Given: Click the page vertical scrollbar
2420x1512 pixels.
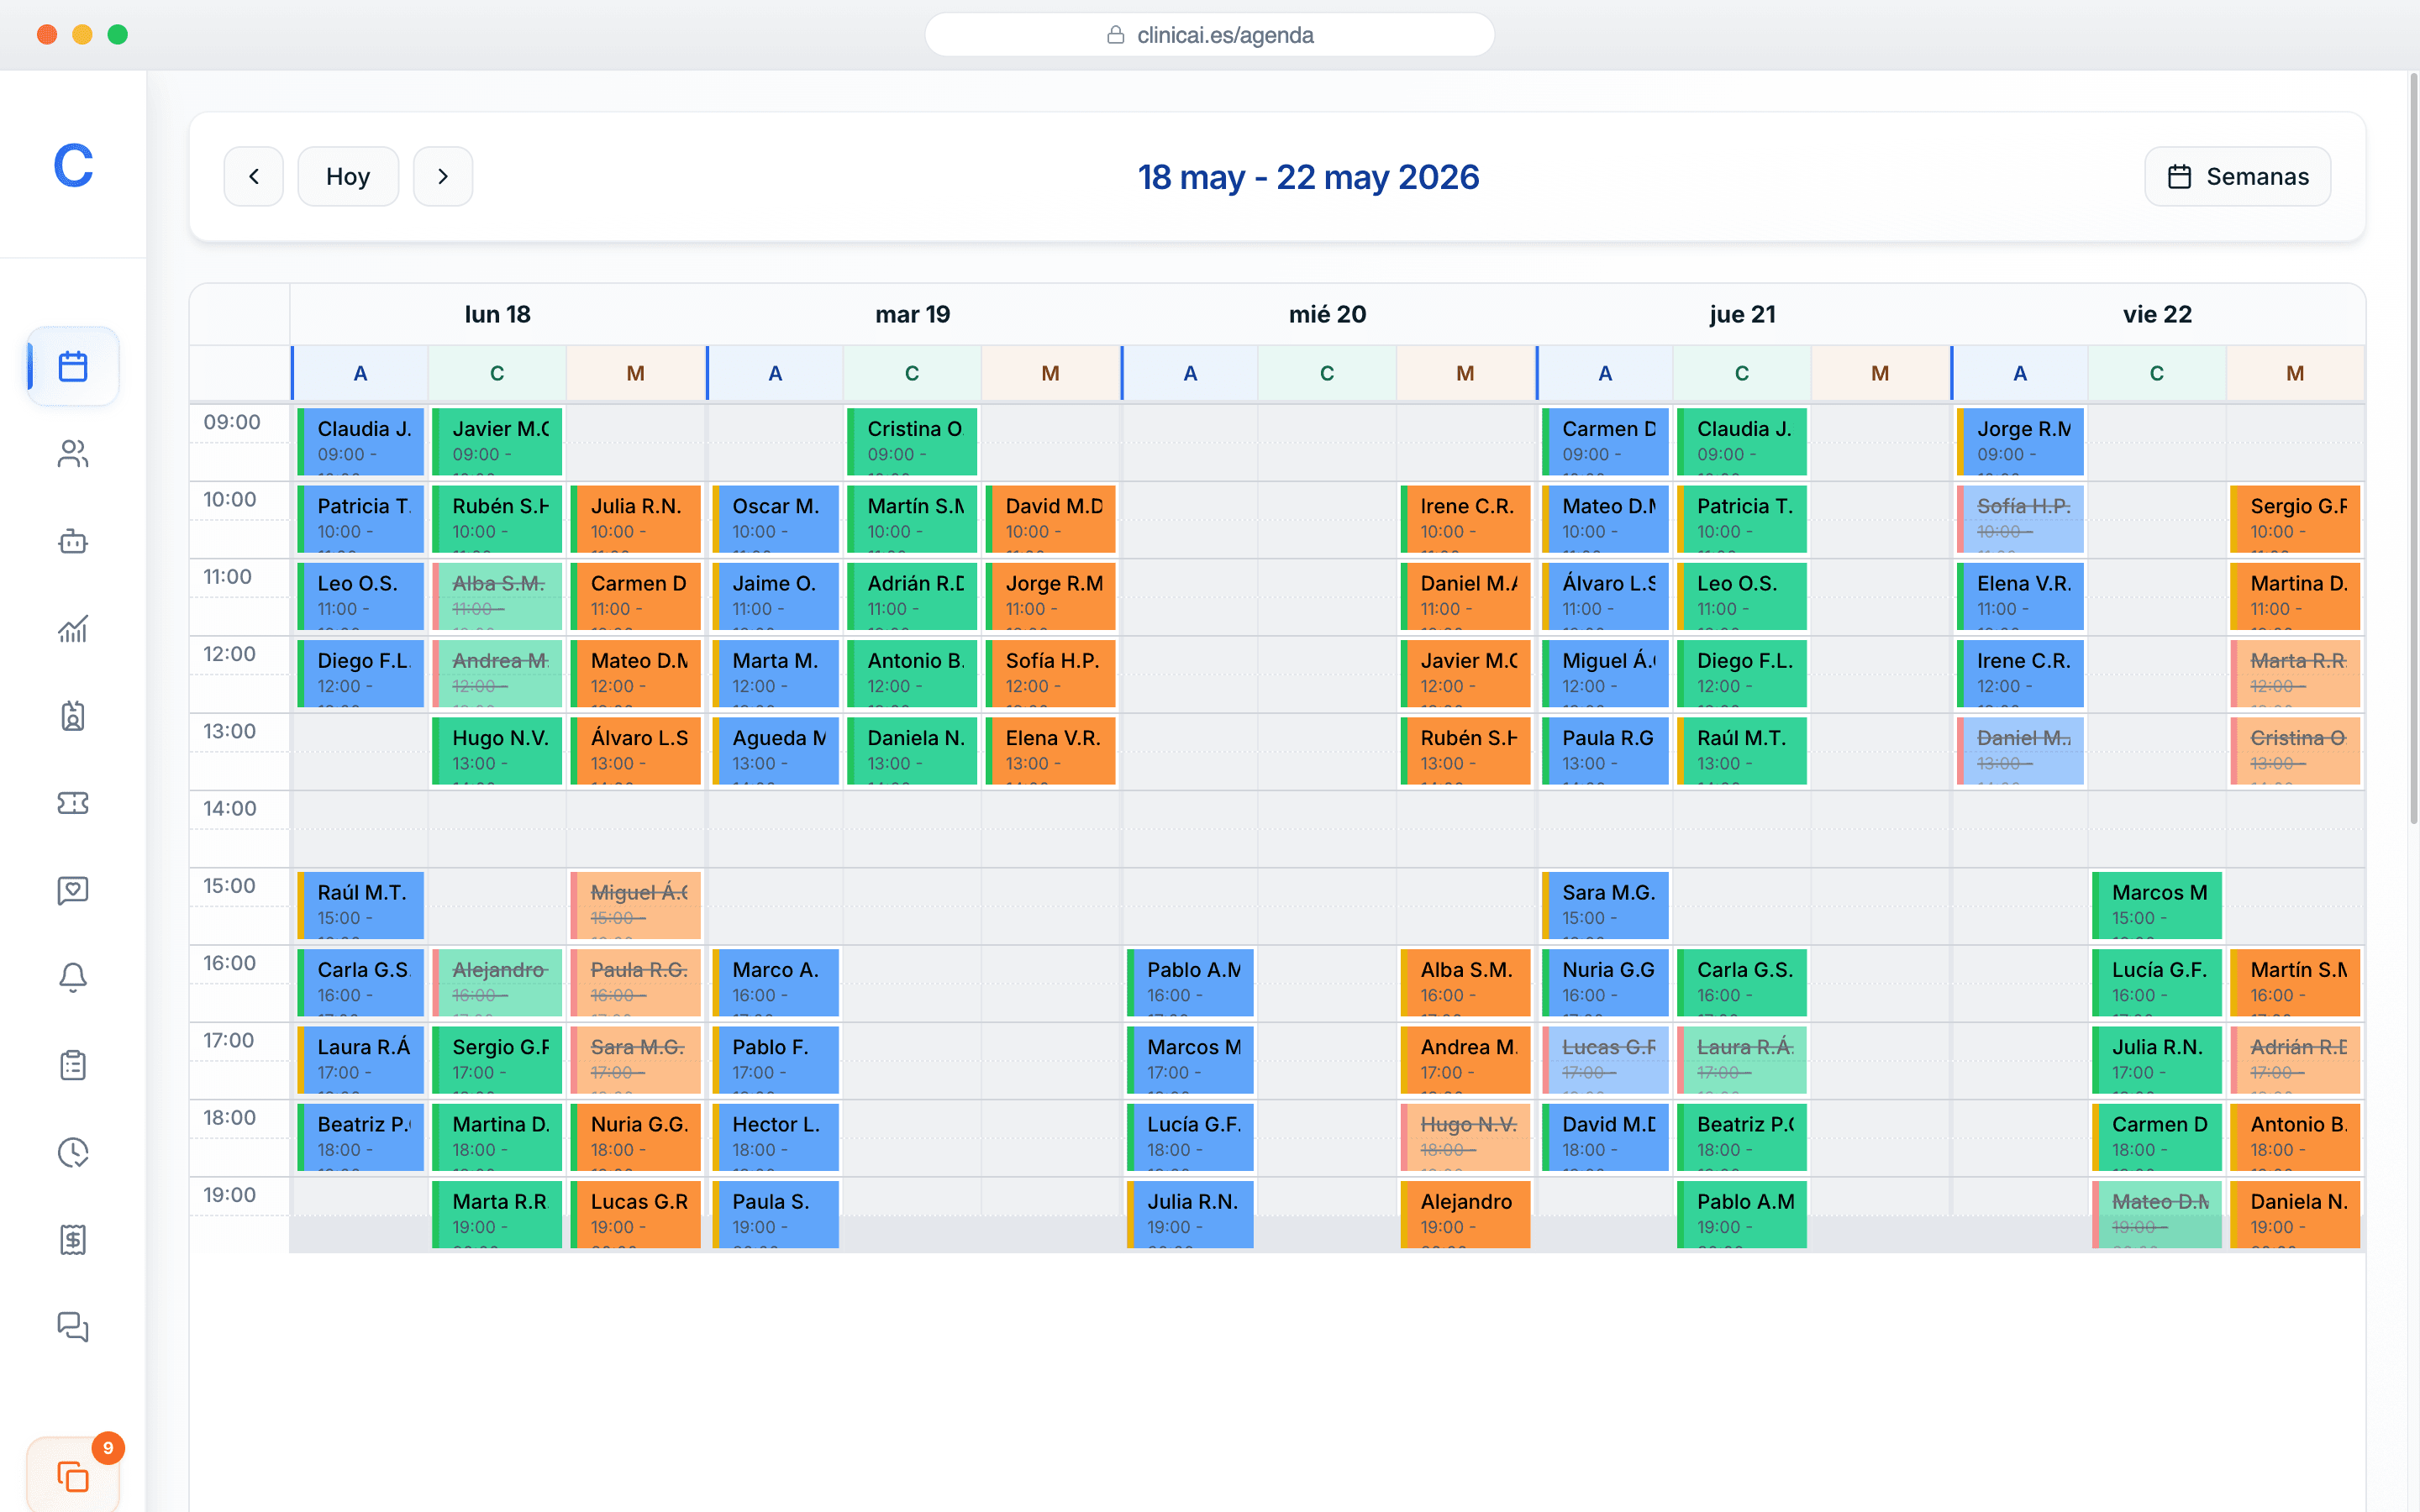Looking at the screenshot, I should 2412,450.
